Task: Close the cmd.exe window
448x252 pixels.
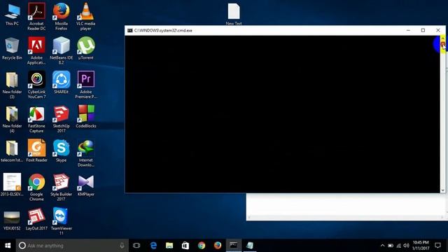Action: pyautogui.click(x=438, y=30)
